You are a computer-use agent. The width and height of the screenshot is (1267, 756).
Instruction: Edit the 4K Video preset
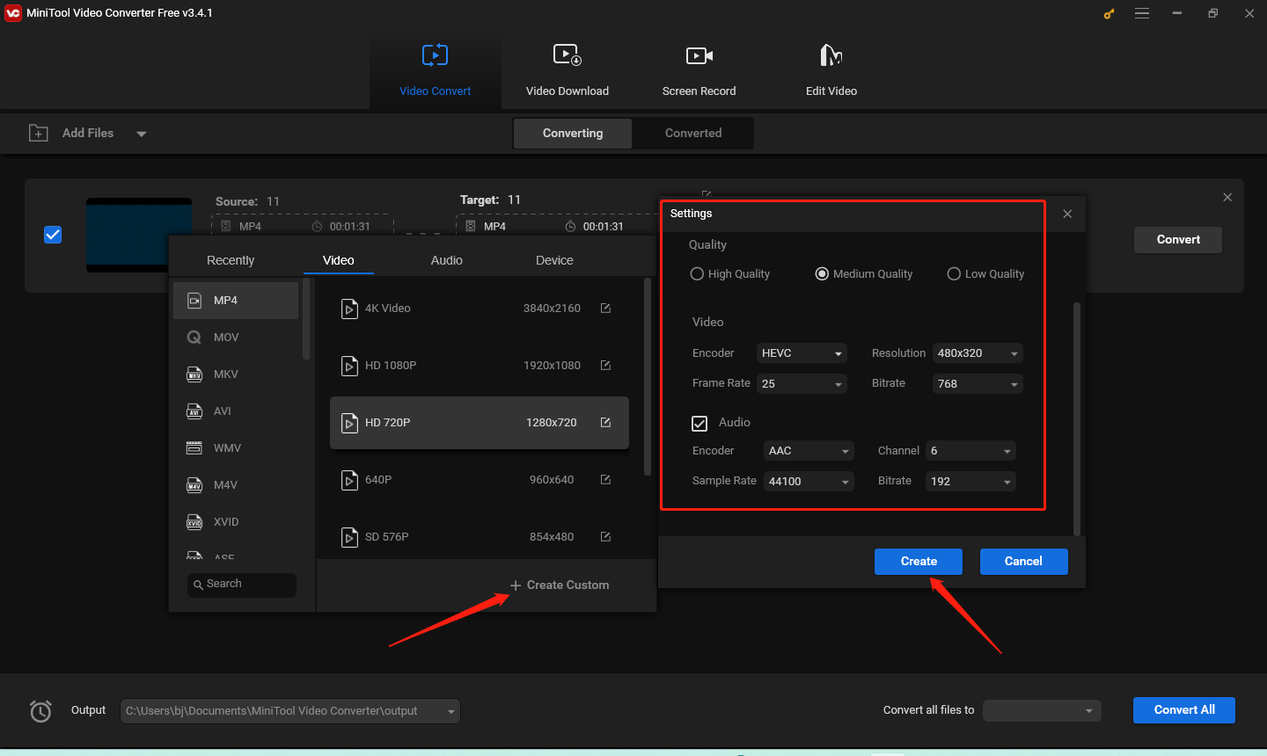click(605, 308)
